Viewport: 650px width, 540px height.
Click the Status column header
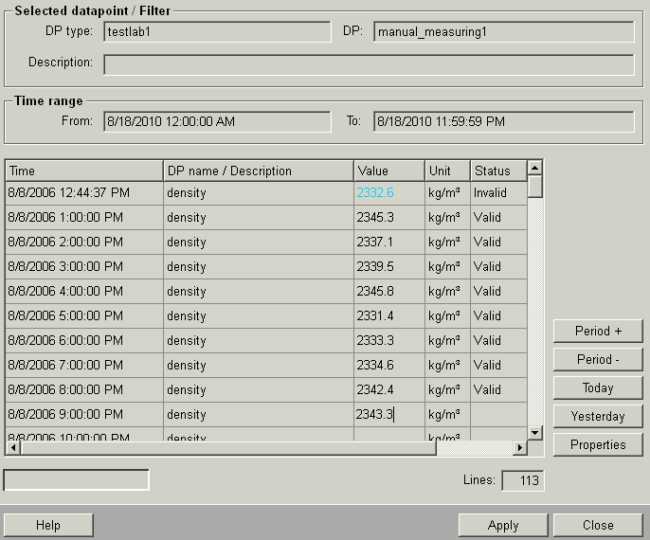(497, 171)
